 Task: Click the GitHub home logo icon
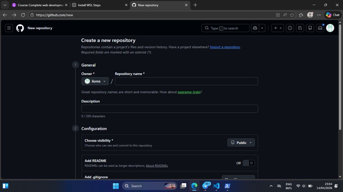[19, 28]
